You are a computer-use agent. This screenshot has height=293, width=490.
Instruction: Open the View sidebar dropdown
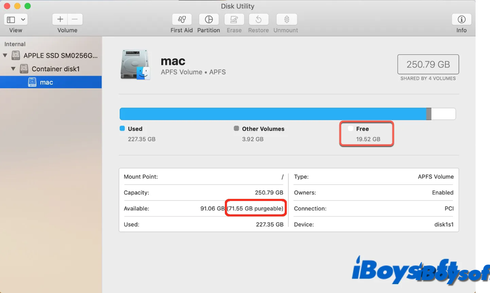[16, 20]
